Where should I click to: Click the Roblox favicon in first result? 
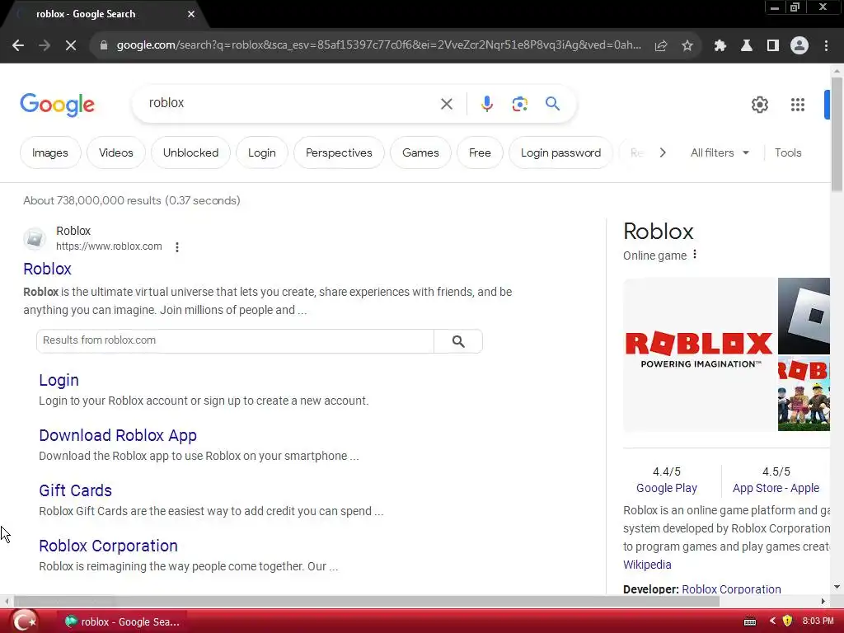pyautogui.click(x=35, y=238)
